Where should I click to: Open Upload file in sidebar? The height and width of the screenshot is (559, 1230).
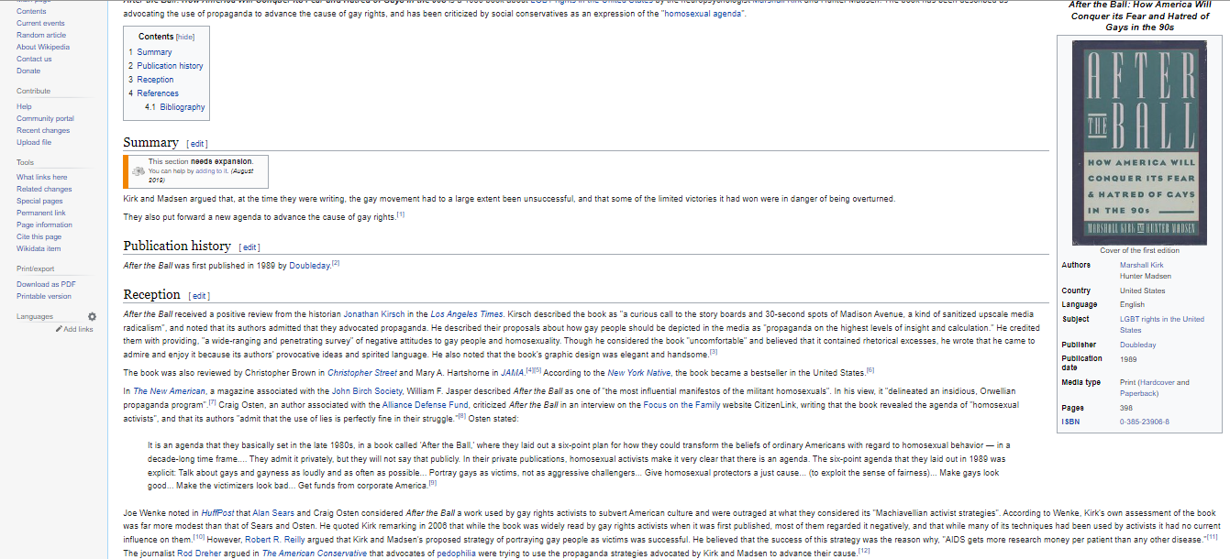(x=34, y=142)
